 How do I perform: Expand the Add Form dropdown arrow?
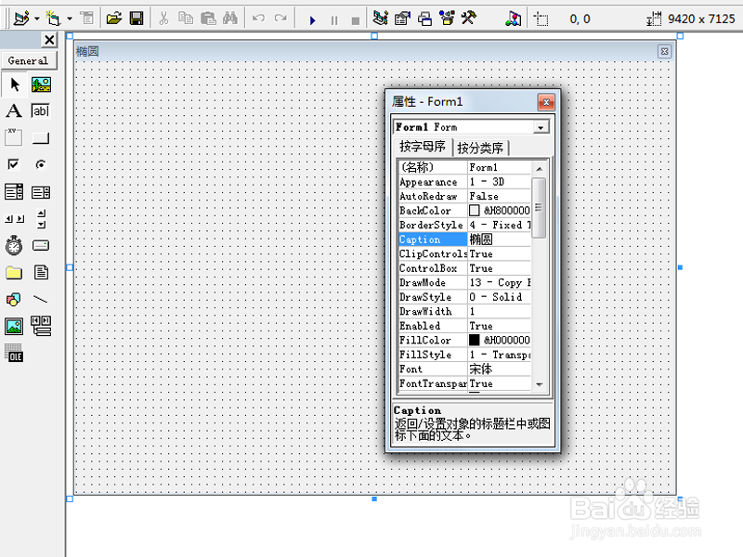coord(70,19)
